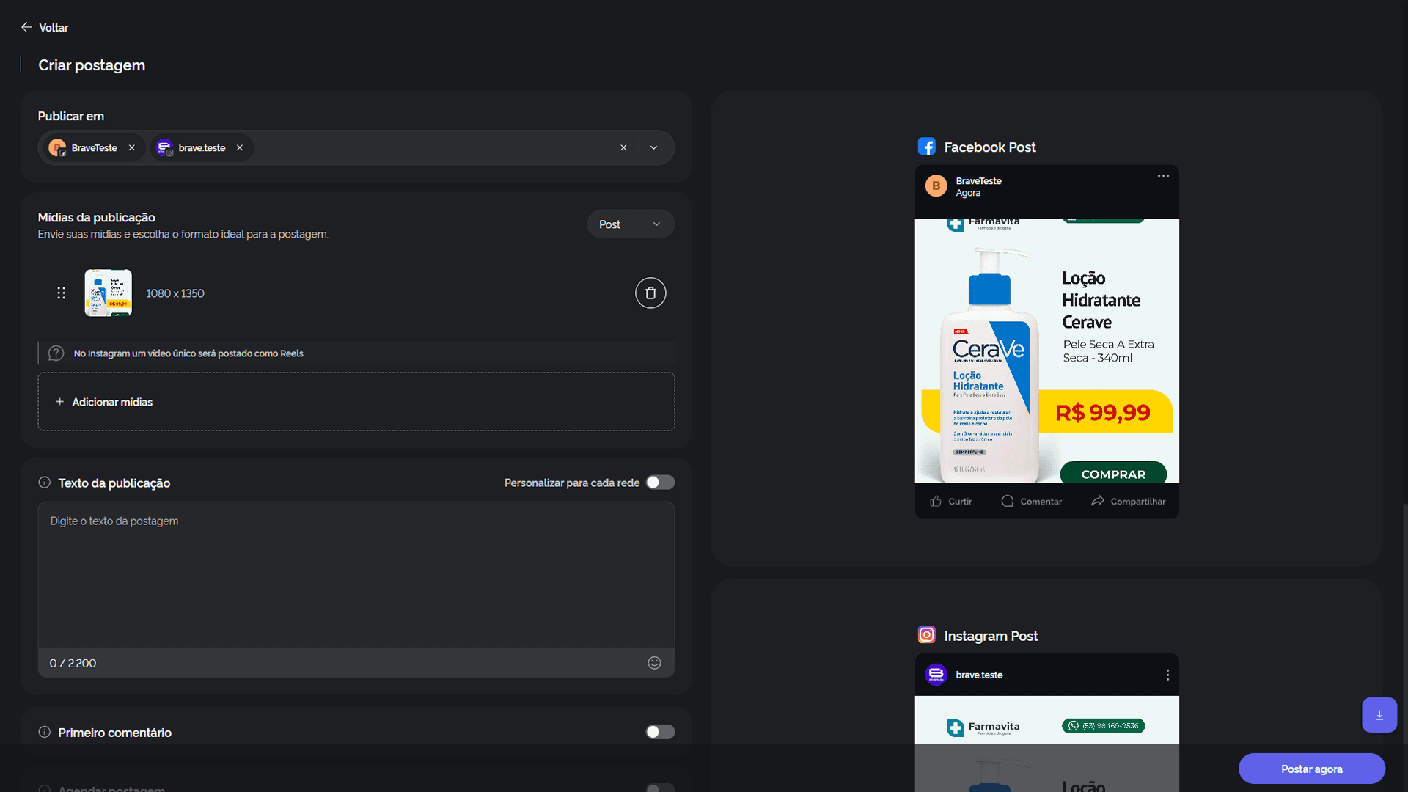Open Facebook preview three-dots menu
The height and width of the screenshot is (792, 1408).
1163,176
